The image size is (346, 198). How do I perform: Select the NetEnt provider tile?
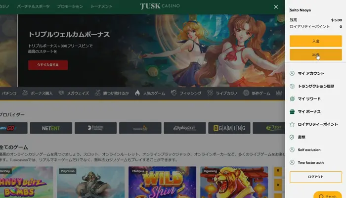51,128
